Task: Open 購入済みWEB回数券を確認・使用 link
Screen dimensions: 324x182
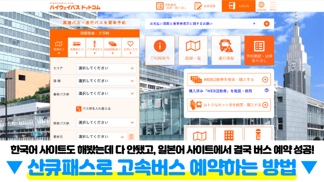Action: (220, 91)
